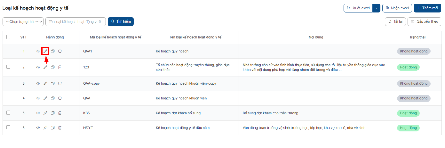The image size is (445, 148).
Task: Delete row HĐYT using the trash icon
Action: [60, 128]
